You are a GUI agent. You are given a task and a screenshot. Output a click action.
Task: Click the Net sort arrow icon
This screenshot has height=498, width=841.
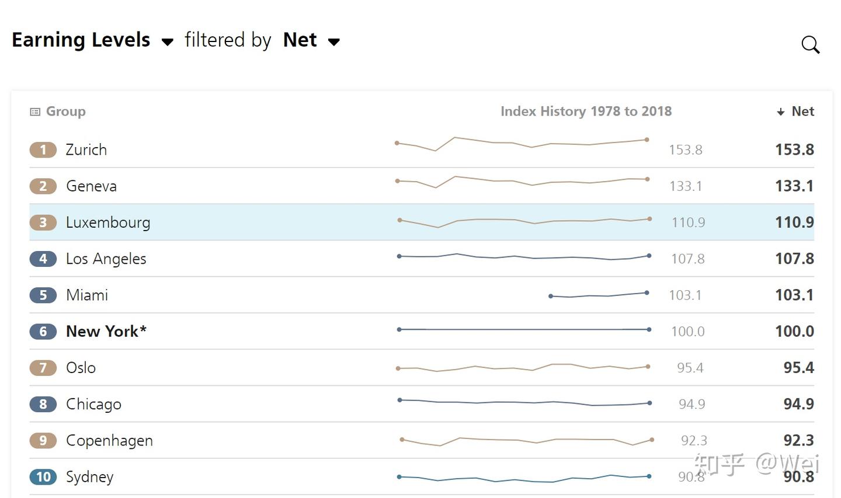(780, 112)
